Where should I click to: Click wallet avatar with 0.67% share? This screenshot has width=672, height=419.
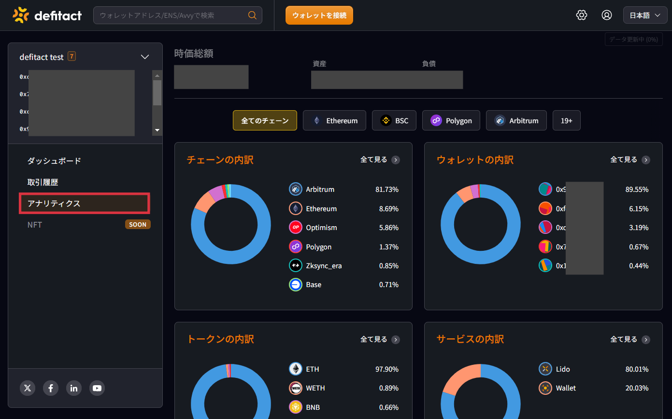pos(545,247)
